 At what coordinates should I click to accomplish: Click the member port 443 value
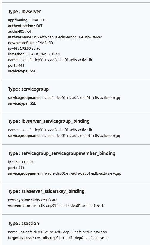[21, 168]
